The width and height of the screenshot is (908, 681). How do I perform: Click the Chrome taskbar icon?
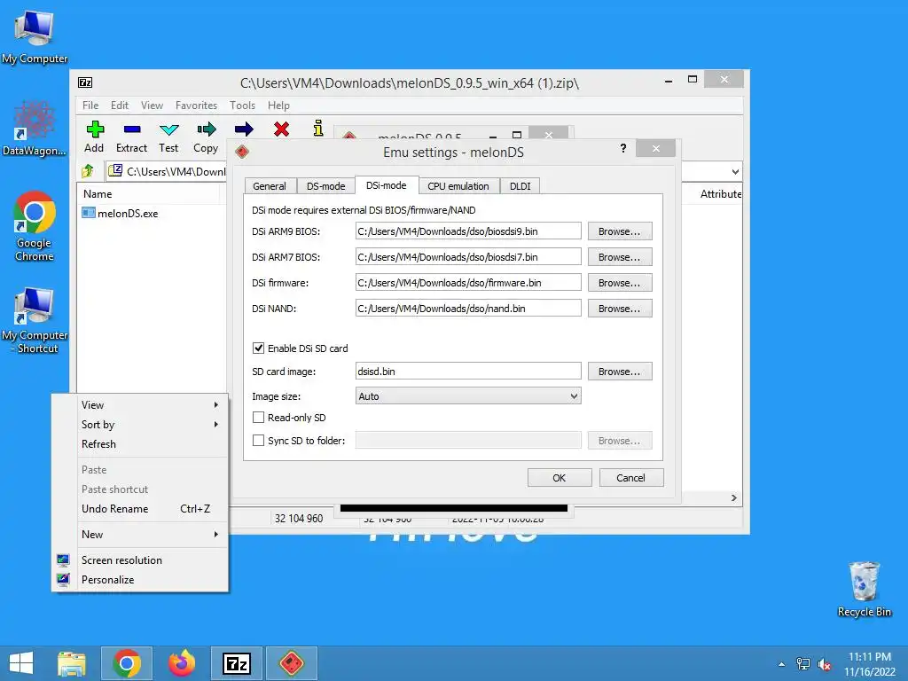(x=127, y=663)
